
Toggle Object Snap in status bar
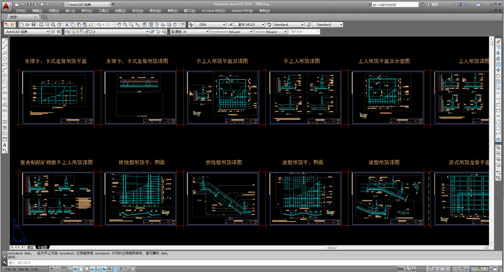pos(81,269)
